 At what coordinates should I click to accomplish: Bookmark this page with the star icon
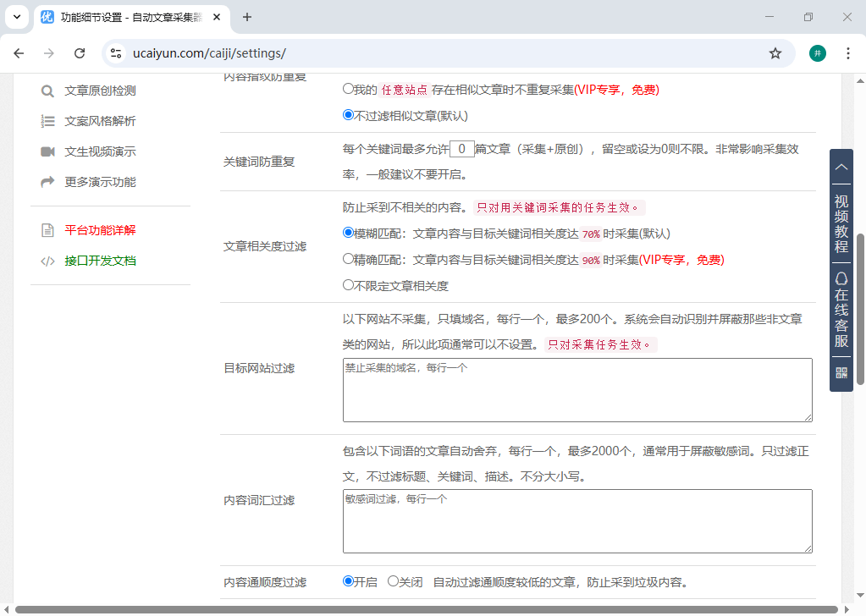(775, 53)
